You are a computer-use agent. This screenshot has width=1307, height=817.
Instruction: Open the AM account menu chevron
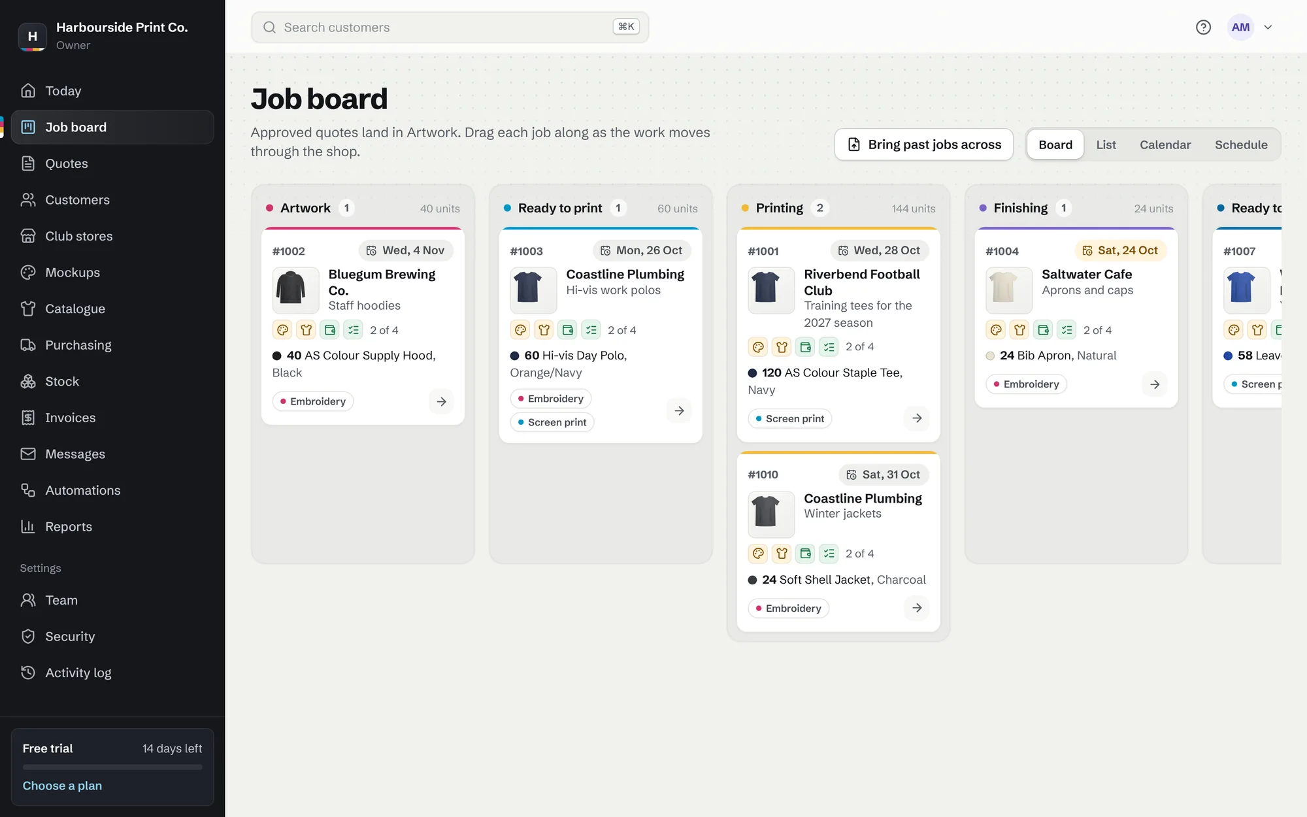coord(1268,27)
